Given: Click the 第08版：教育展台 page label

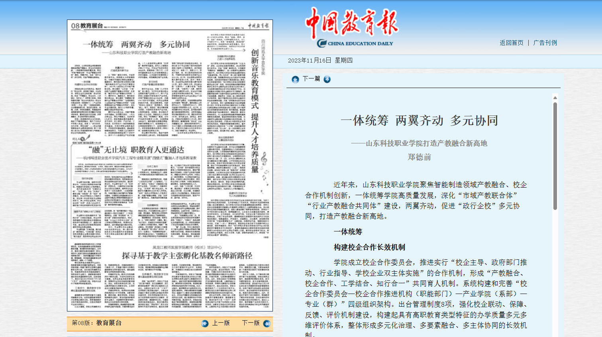Looking at the screenshot, I should pos(96,323).
